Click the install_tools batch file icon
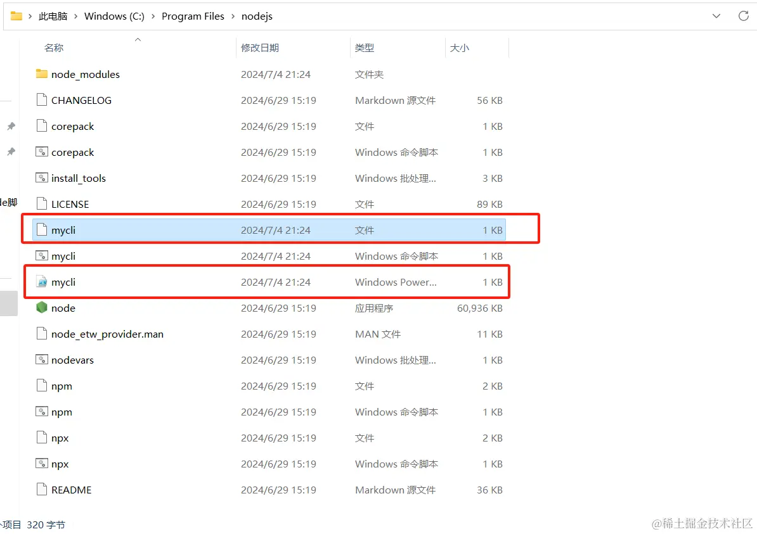The height and width of the screenshot is (534, 757). pos(42,177)
